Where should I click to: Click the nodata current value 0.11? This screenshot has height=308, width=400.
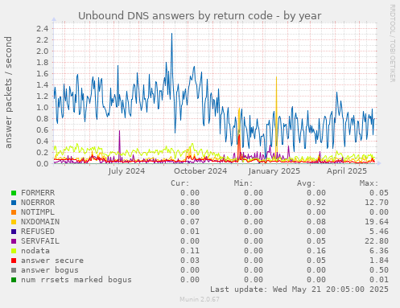click(190, 251)
